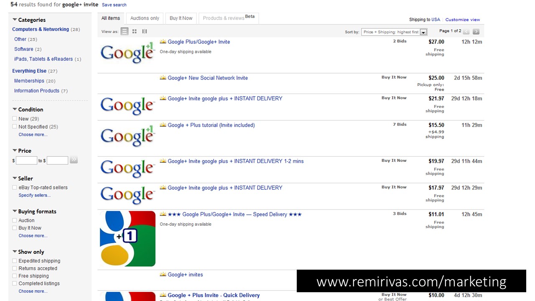Screen dimensions: 535x301
Task: Enable Returns accepted filter
Action: pos(15,268)
